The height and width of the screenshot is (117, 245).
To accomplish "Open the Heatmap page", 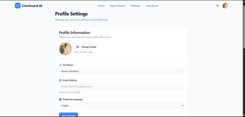I will [x=135, y=6].
